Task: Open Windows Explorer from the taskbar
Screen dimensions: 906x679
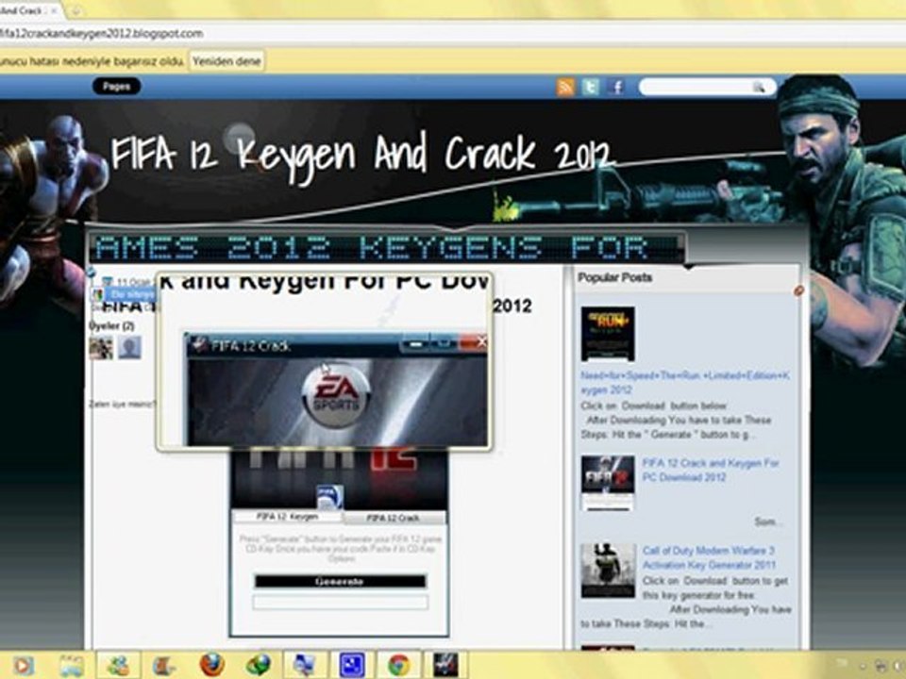Action: click(x=72, y=665)
